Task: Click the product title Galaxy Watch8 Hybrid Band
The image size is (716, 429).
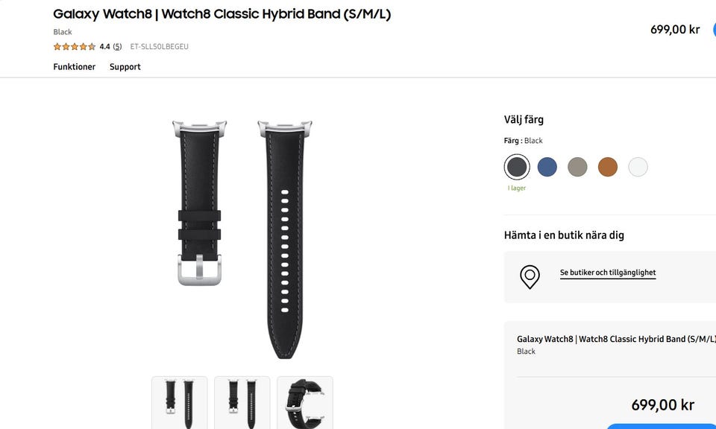Action: pos(222,14)
